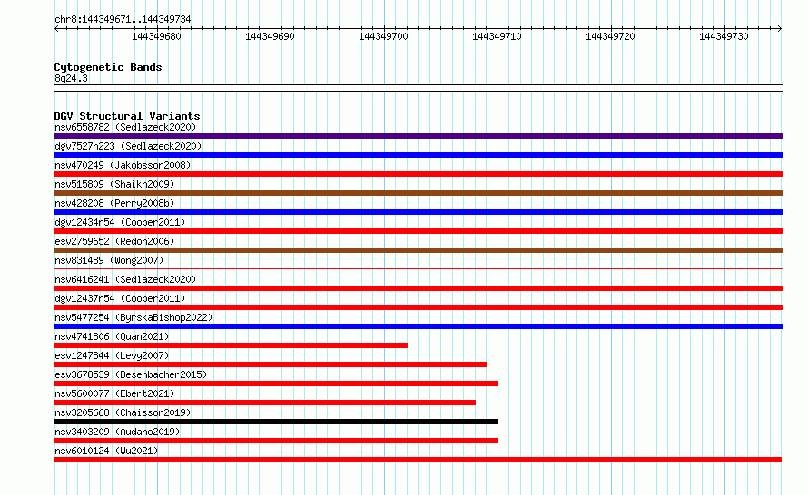Open nsv6416241 (Sedlazeck2020) label

coord(125,279)
